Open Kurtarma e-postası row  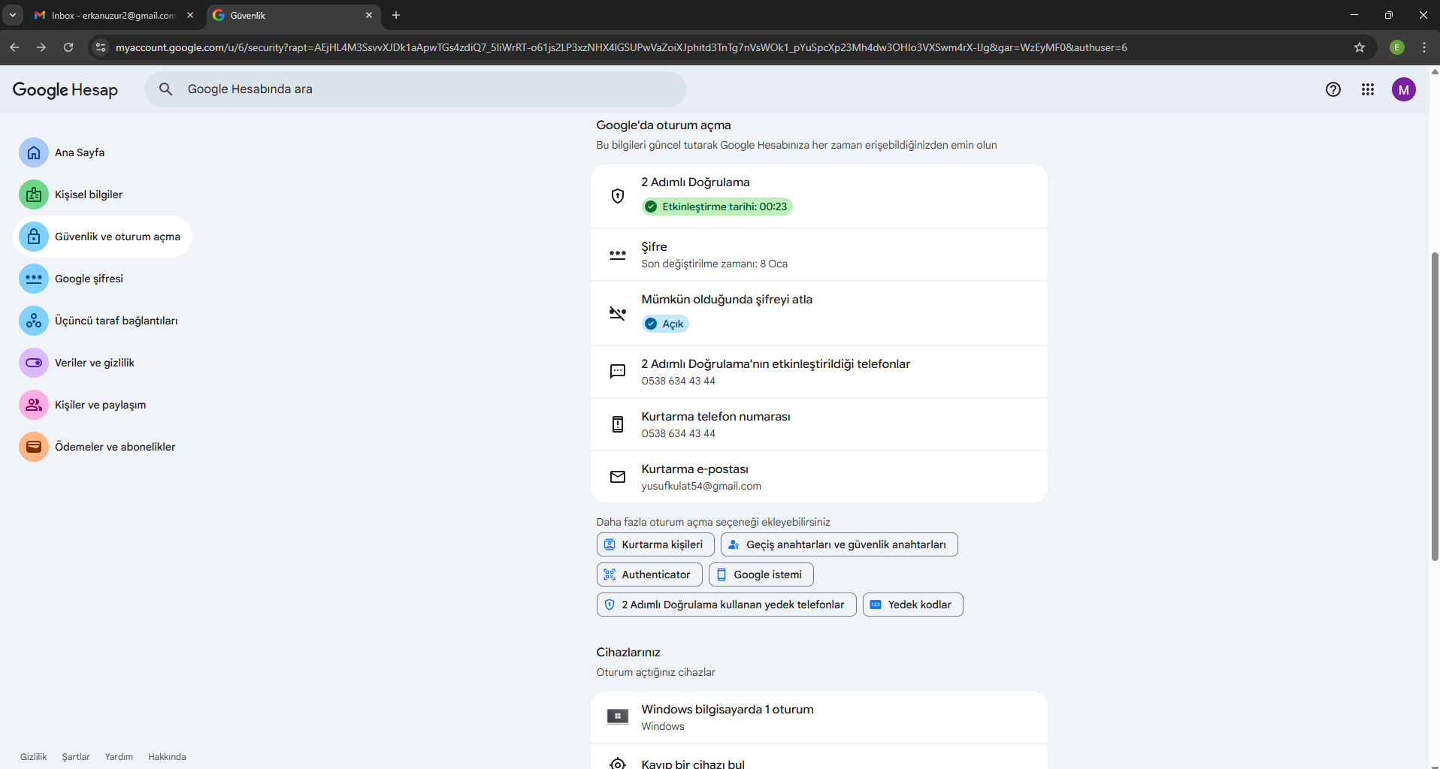[819, 477]
